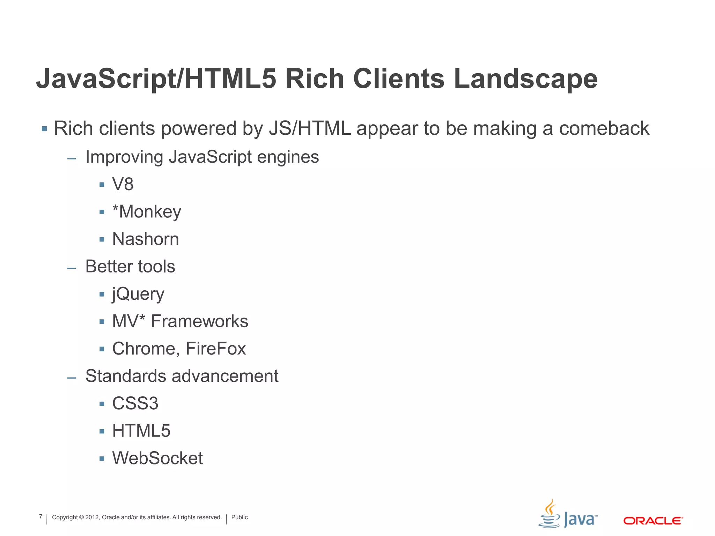Click the Better tools heading
715x536 pixels.
pyautogui.click(x=130, y=266)
